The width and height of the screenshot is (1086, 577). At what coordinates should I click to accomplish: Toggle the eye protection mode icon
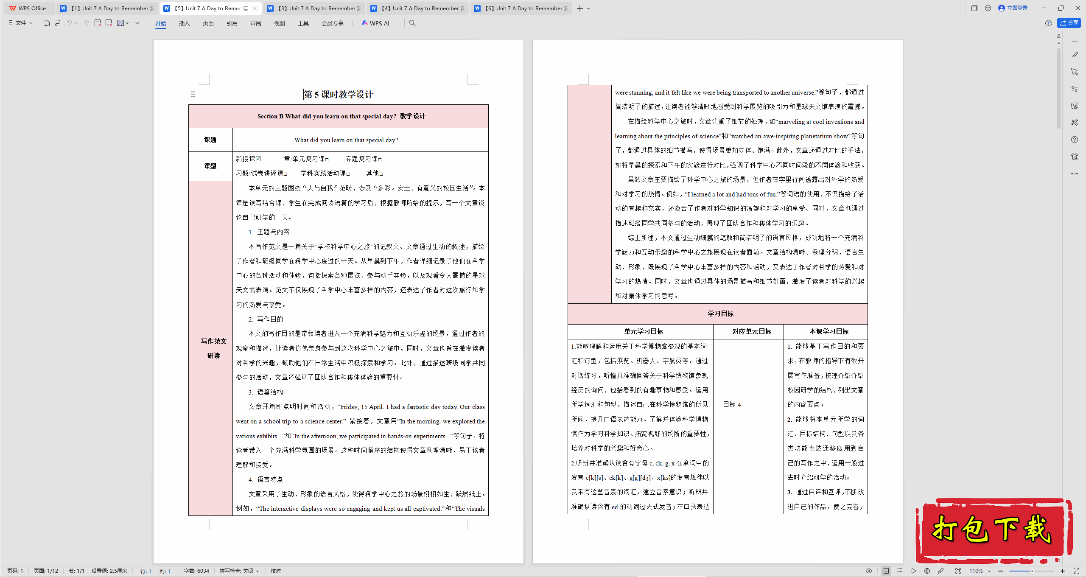869,571
